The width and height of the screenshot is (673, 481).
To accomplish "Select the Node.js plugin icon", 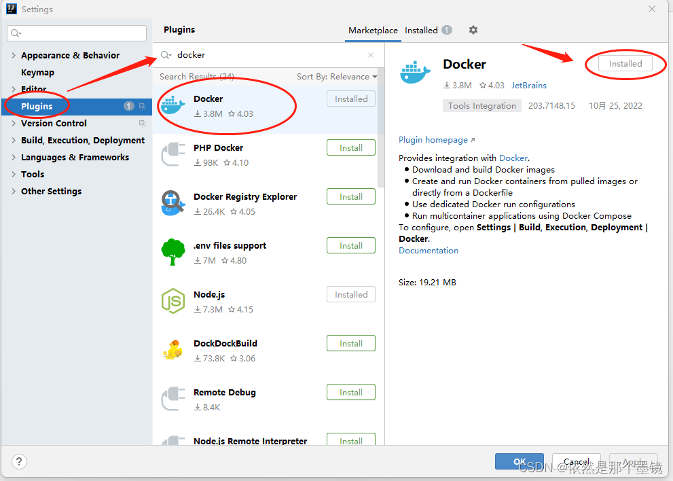I will (x=173, y=301).
